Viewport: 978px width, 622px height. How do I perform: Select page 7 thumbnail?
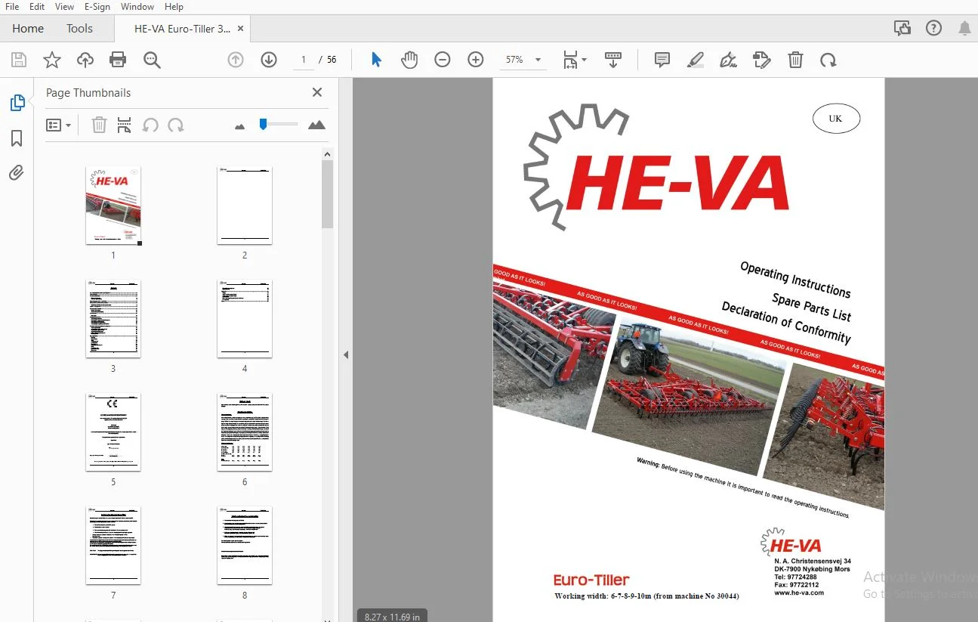[x=113, y=546]
